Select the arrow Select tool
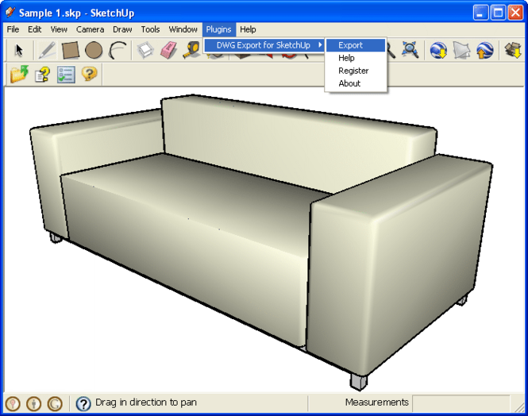 coord(19,51)
